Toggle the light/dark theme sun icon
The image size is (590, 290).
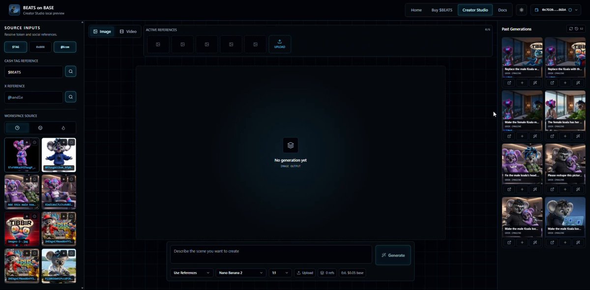point(522,10)
